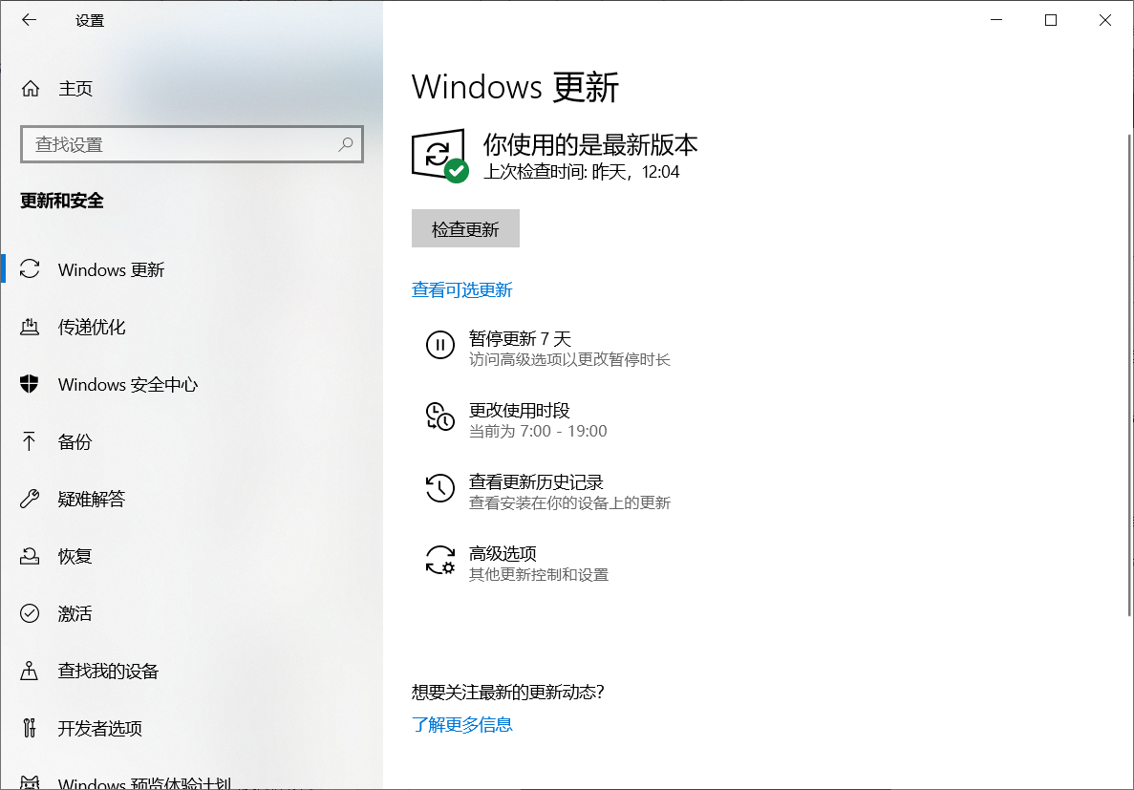The width and height of the screenshot is (1134, 790).
Task: Open 开发者选项 in the sidebar
Action: click(x=99, y=729)
